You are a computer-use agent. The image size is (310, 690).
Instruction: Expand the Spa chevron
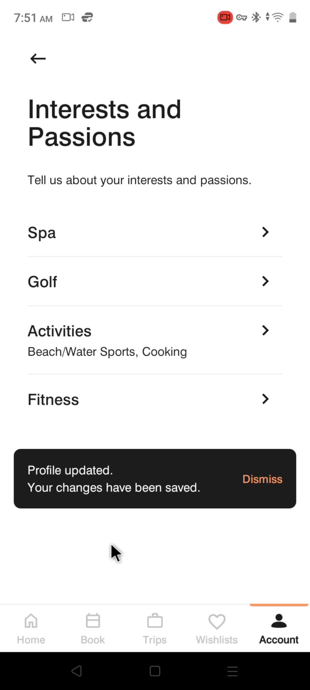coord(266,232)
